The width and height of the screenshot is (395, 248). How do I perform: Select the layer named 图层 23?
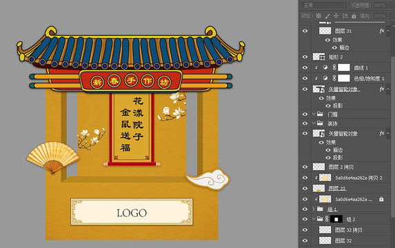pyautogui.click(x=337, y=188)
